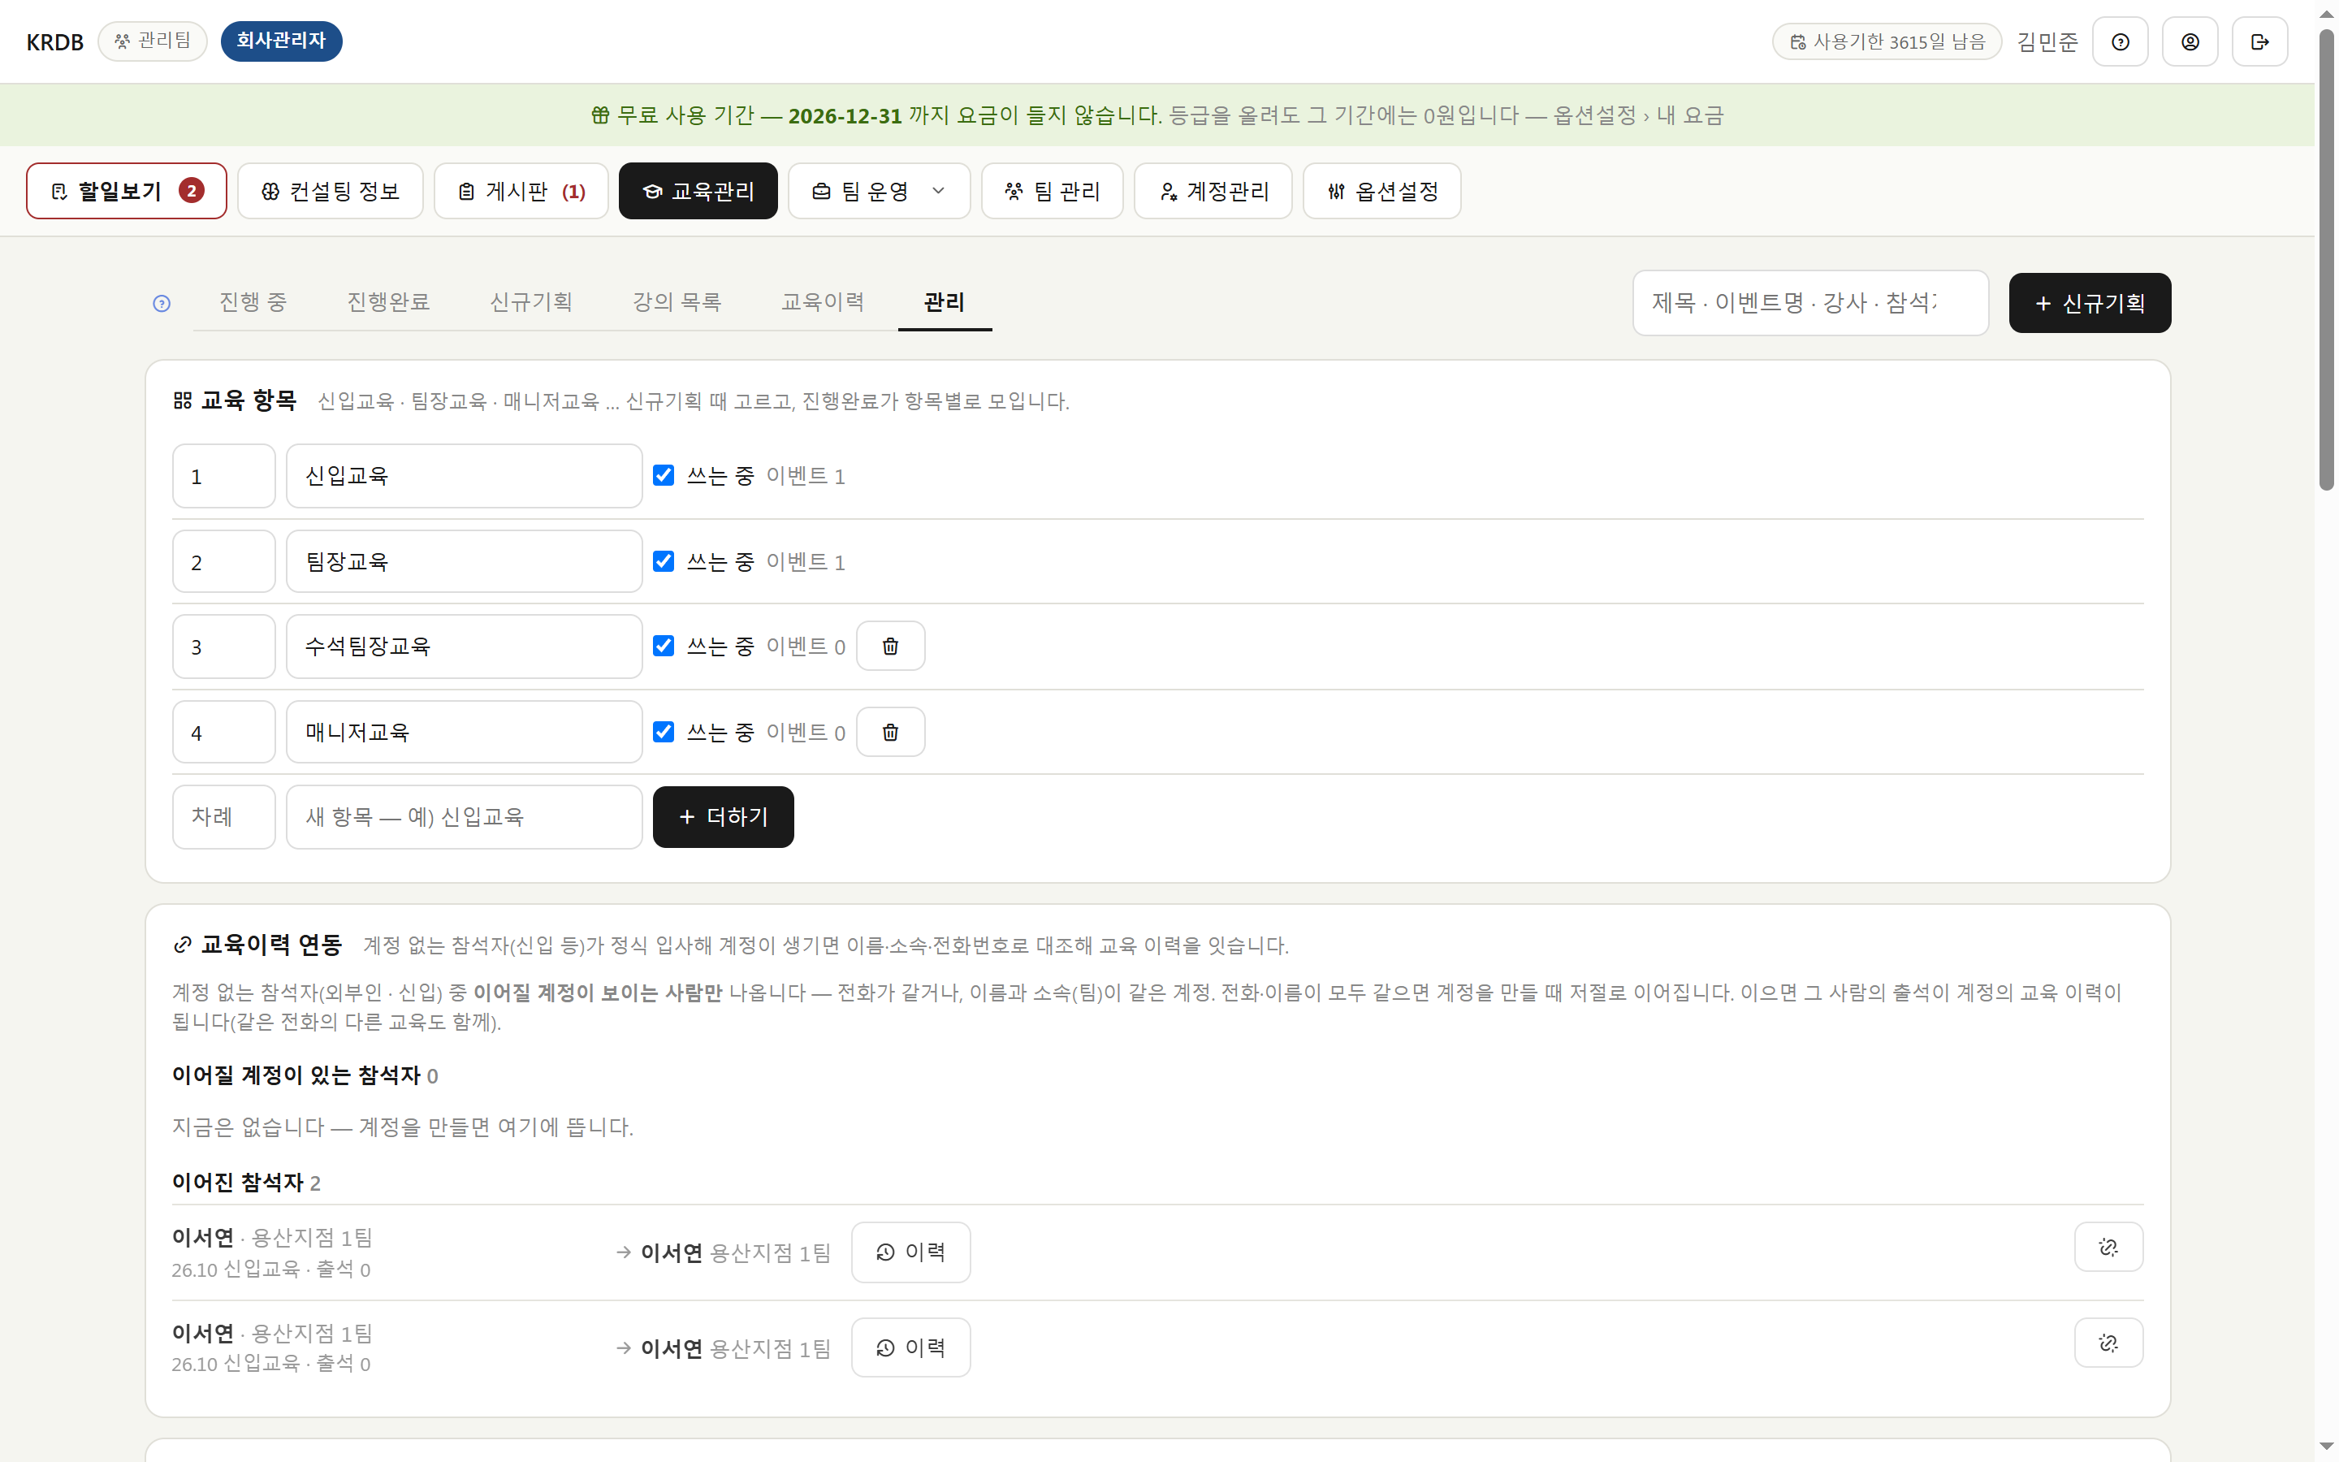2339x1462 pixels.
Task: Open the user profile icon button
Action: point(2190,41)
